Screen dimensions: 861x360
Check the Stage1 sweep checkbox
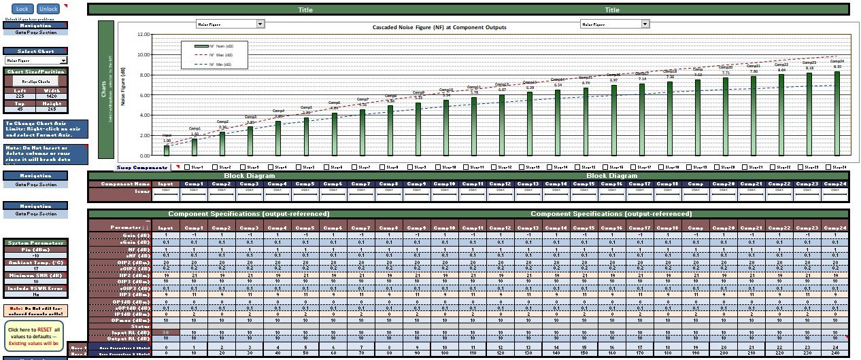click(x=187, y=166)
